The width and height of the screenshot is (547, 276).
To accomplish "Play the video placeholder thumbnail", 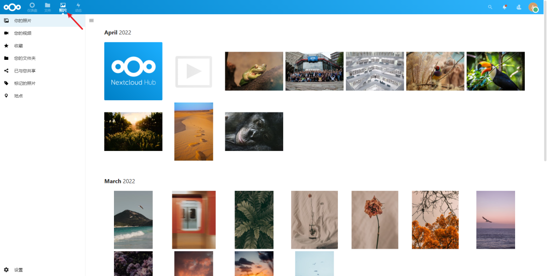I will [193, 71].
